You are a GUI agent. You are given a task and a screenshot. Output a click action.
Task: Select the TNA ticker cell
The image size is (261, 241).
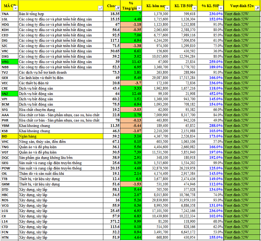(x=9, y=14)
